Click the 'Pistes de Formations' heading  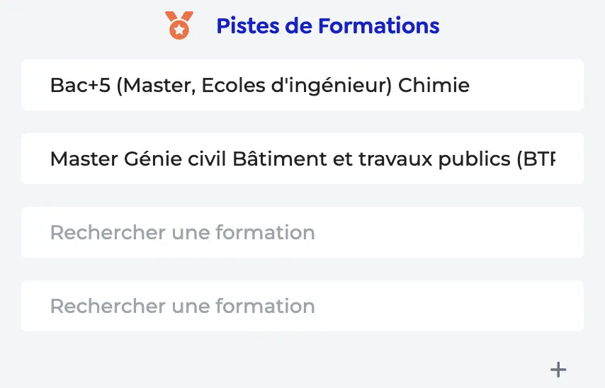click(x=327, y=26)
